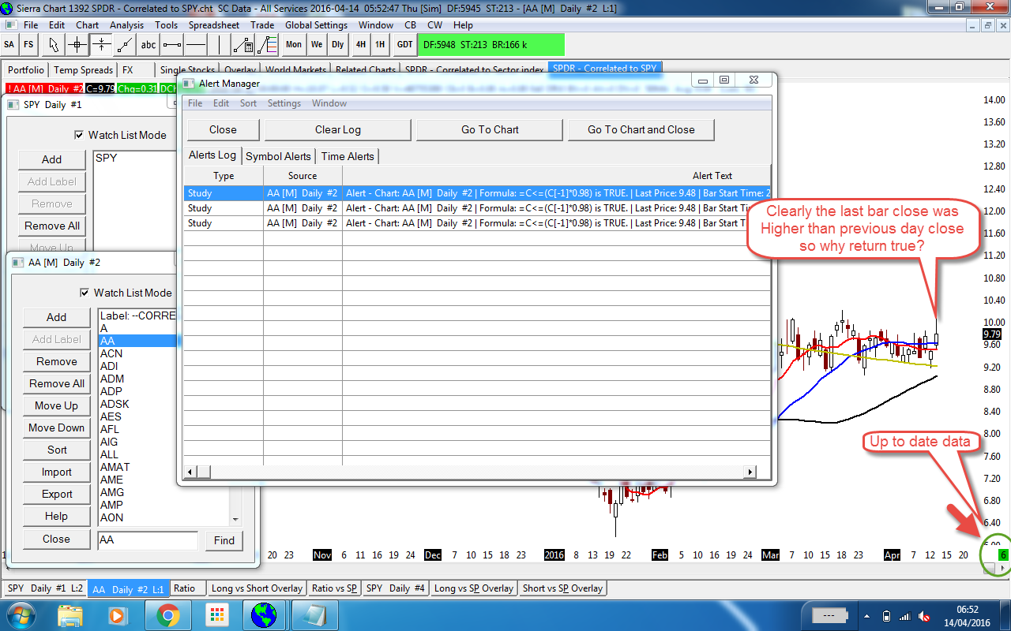The image size is (1011, 631).
Task: Switch to SPY Daily #4 chart tab
Action: [396, 588]
